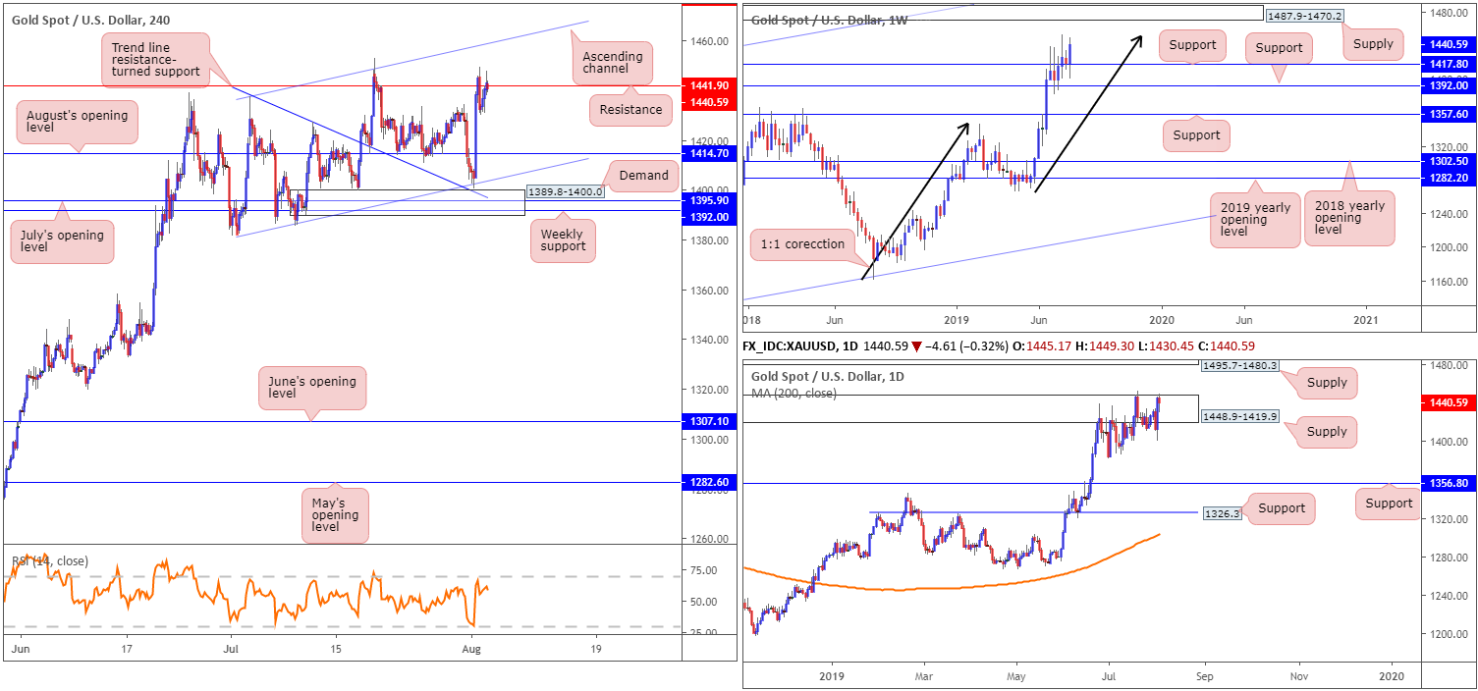Click the "May's opening level" callout
Screen dimensions: 1478x691
pos(335,515)
